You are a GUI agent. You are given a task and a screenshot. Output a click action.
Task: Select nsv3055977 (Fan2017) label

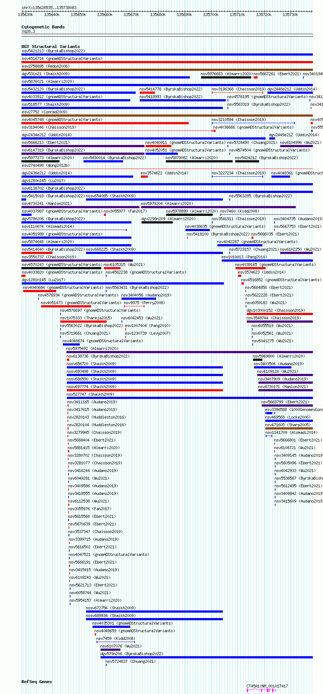[125, 211]
